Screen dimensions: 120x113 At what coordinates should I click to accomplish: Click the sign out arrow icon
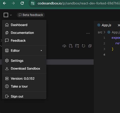tap(7, 96)
